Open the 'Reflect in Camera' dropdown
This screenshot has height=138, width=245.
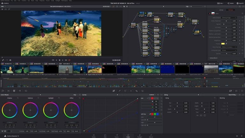(229, 47)
